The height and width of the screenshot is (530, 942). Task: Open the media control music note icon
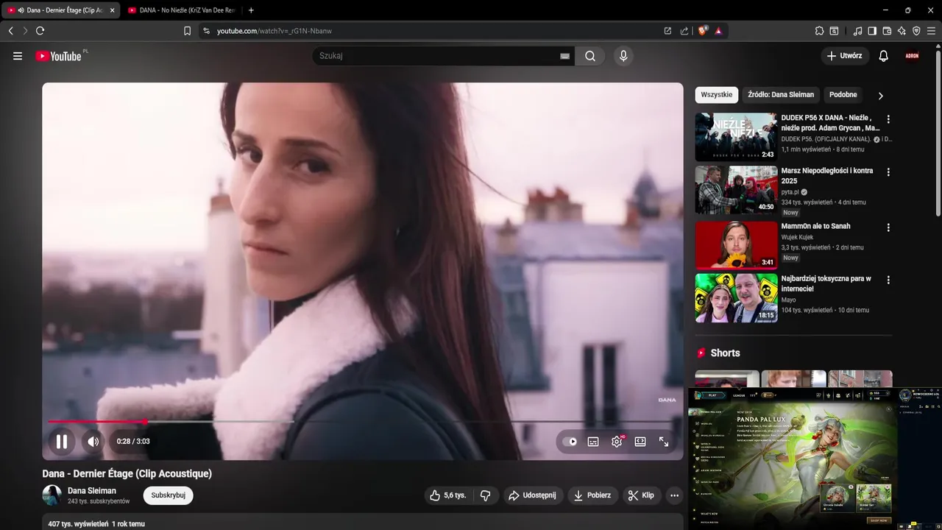tap(857, 31)
